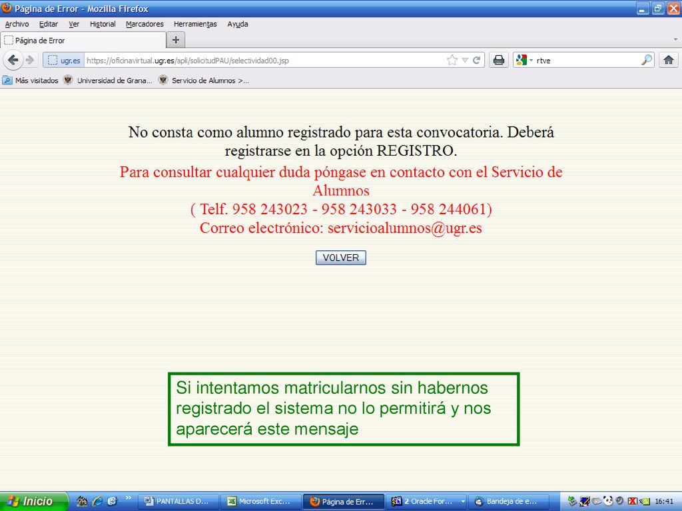Bookmark this page with the star icon
Image resolution: width=682 pixels, height=511 pixels.
click(x=452, y=60)
